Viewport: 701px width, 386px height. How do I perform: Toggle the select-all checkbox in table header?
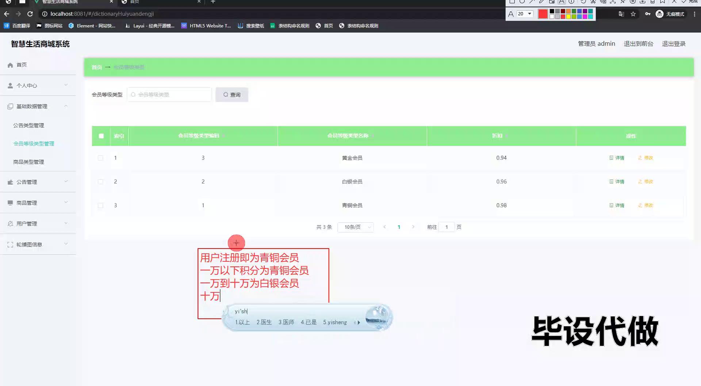[101, 136]
